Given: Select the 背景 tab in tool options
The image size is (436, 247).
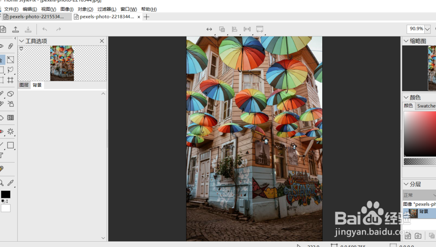Looking at the screenshot, I should tap(37, 85).
